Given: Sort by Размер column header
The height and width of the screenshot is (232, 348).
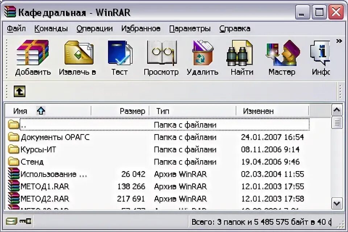Looking at the screenshot, I should (120, 111).
